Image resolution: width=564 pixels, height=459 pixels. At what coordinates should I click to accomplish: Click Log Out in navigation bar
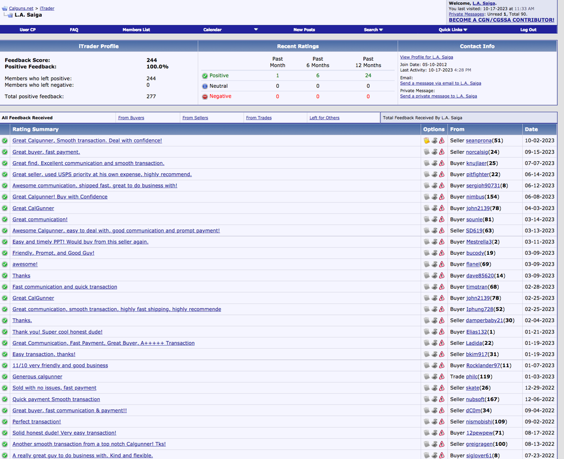(528, 29)
